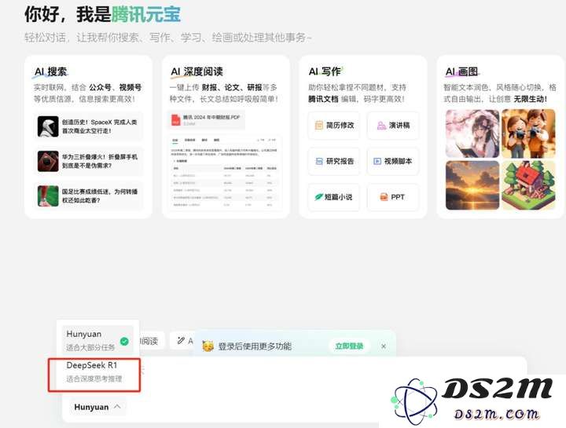Click the pencil writing shortcut icon
The height and width of the screenshot is (428, 566).
point(181,341)
